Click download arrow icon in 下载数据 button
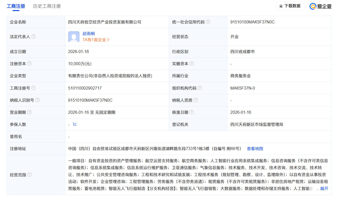This screenshot has height=201, width=338. (281, 6)
